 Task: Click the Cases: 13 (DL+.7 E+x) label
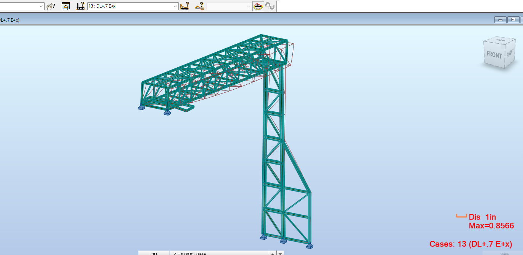[x=471, y=244]
